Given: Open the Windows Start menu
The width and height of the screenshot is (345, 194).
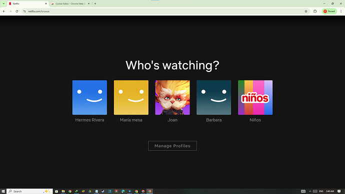Looking at the screenshot, I should pyautogui.click(x=3, y=191).
